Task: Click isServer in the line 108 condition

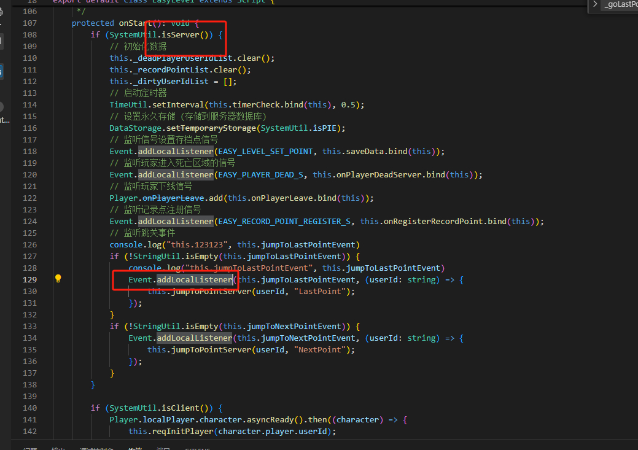Action: point(181,35)
